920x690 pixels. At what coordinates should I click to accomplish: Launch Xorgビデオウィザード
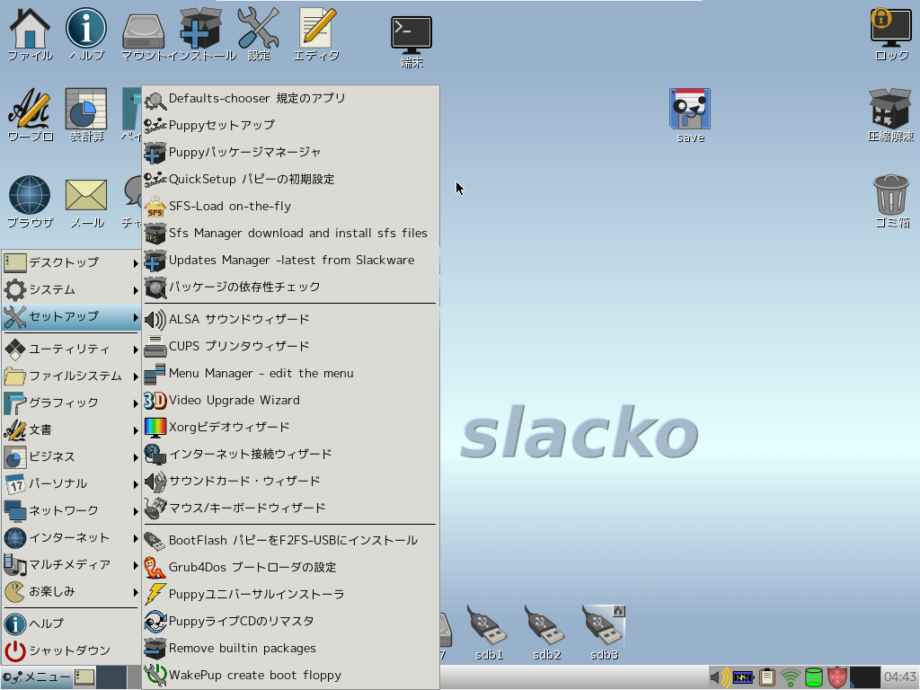point(290,428)
